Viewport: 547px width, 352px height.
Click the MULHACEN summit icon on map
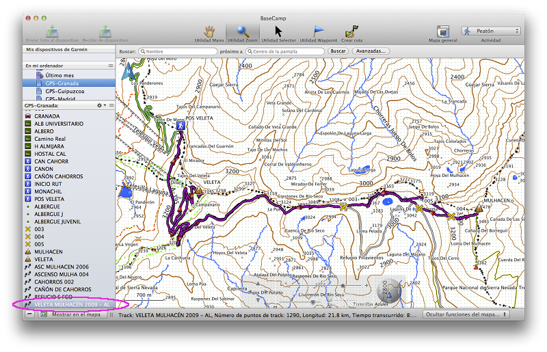pyautogui.click(x=479, y=208)
